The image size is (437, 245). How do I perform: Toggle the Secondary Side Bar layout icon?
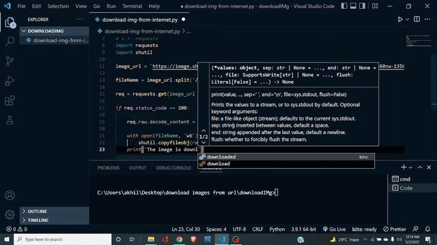pos(362,6)
